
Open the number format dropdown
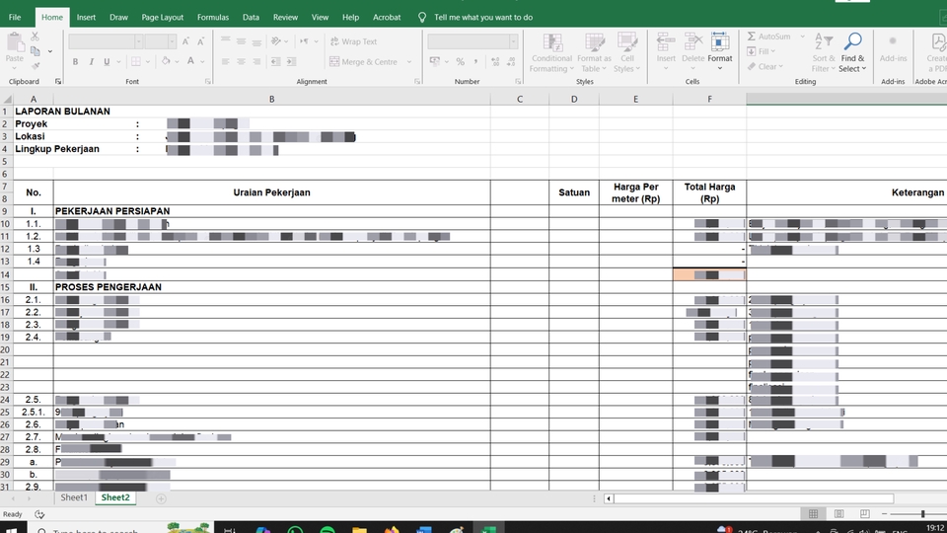[x=513, y=41]
